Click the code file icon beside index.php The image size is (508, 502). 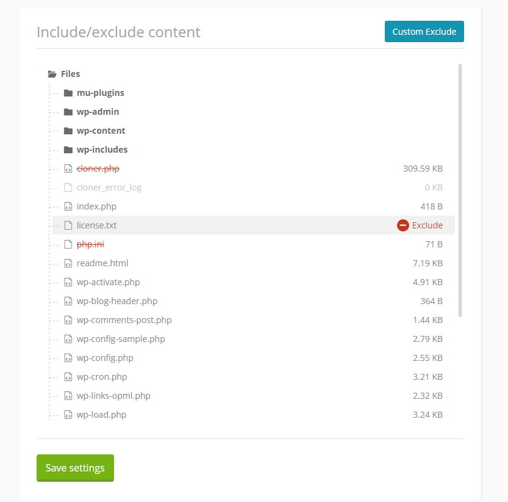(x=68, y=206)
